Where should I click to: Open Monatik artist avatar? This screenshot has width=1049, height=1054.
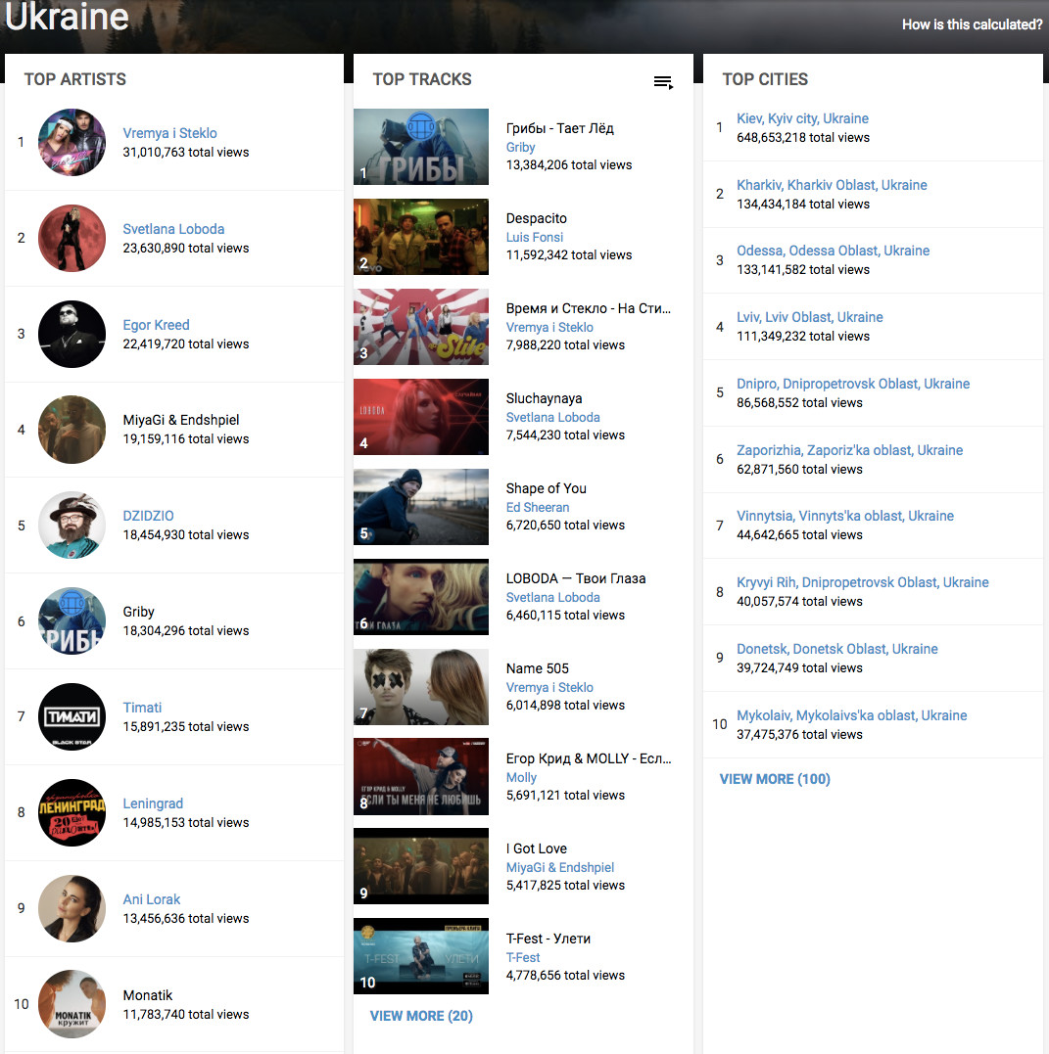click(72, 1004)
